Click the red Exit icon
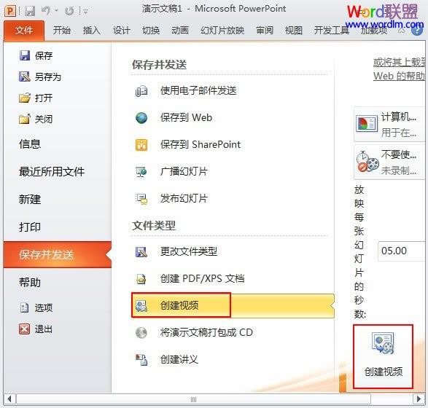This screenshot has width=428, height=408. (x=24, y=329)
